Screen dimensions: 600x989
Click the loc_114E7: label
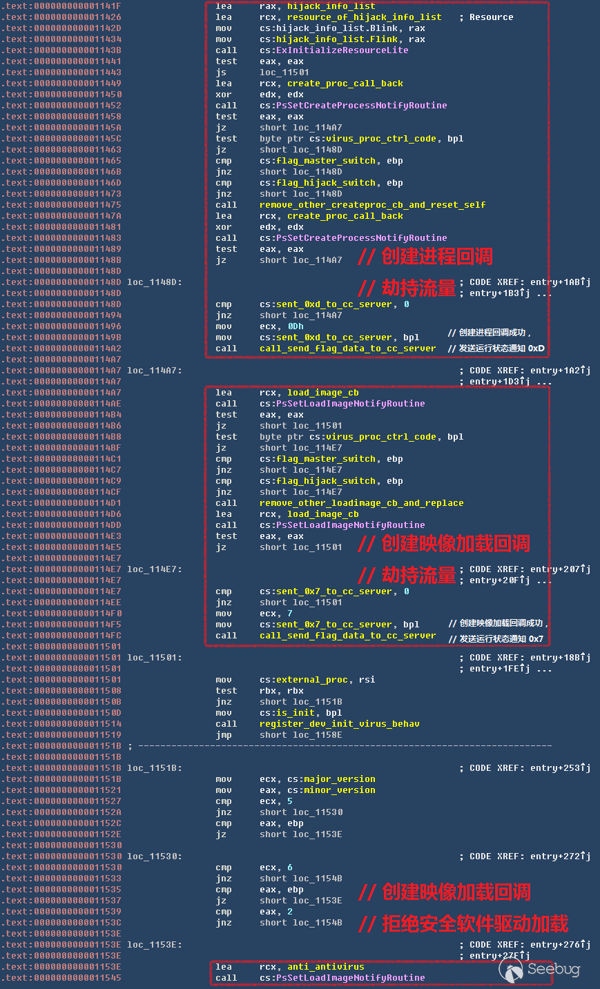[x=155, y=569]
